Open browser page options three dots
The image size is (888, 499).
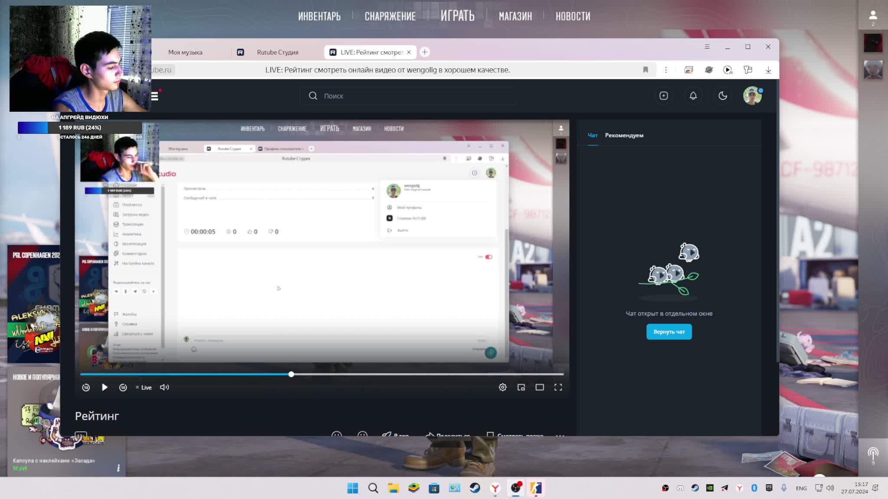(x=666, y=70)
